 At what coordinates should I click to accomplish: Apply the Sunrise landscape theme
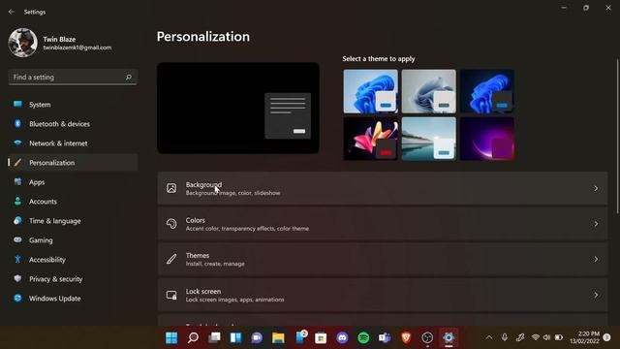point(428,139)
